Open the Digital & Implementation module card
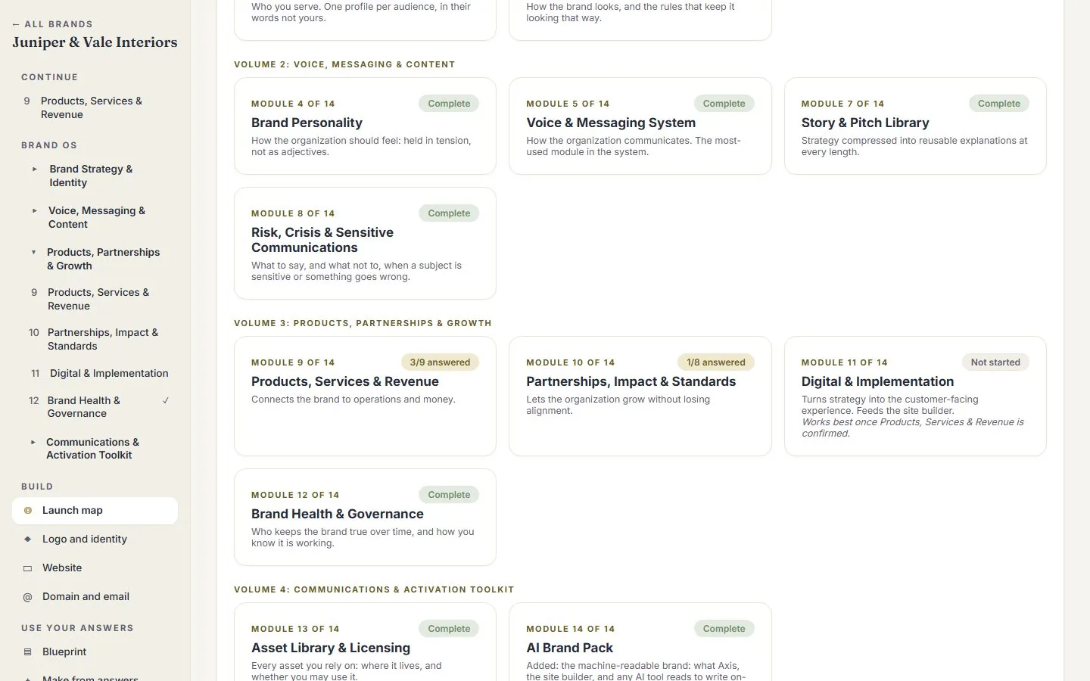Viewport: 1090px width, 681px height. (915, 396)
